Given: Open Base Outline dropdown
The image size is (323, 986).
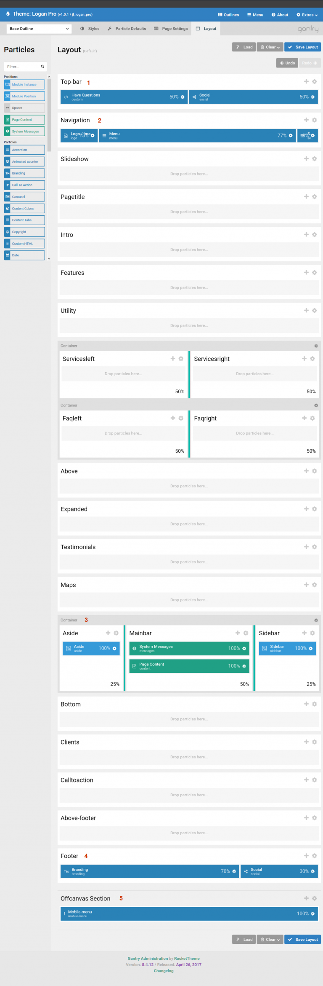Looking at the screenshot, I should pos(39,29).
